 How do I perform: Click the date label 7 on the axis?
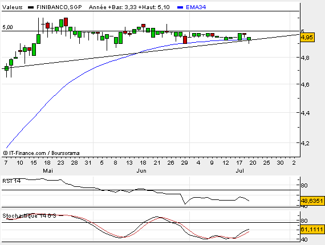click(x=6, y=163)
